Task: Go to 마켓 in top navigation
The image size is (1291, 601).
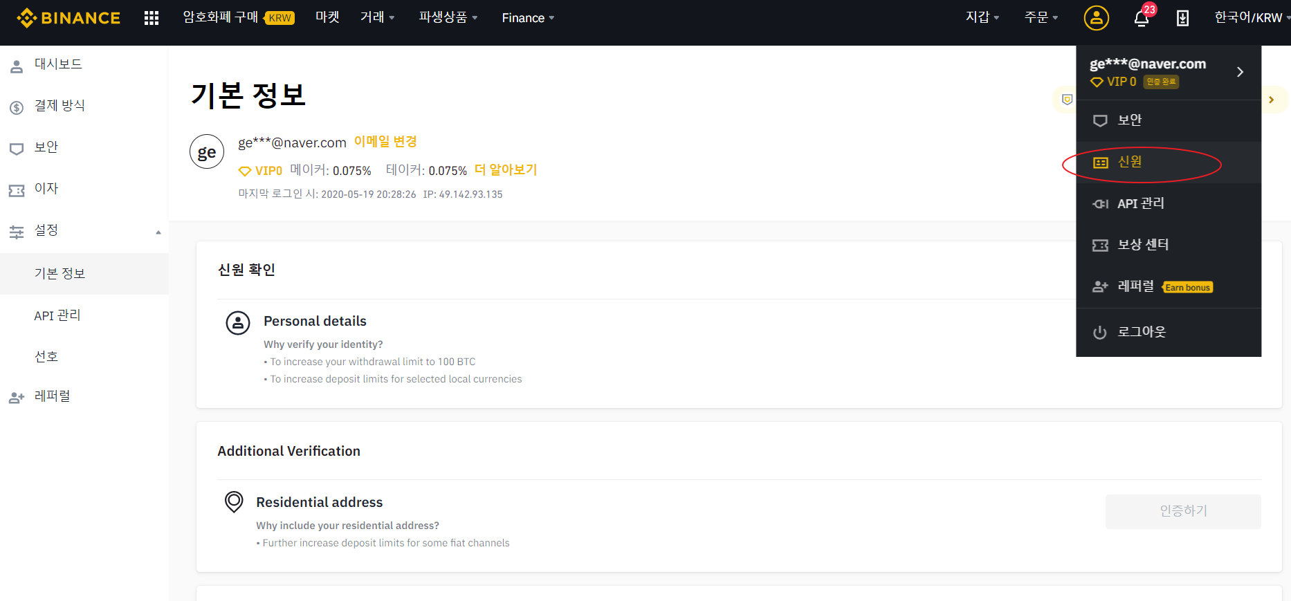Action: pyautogui.click(x=328, y=17)
